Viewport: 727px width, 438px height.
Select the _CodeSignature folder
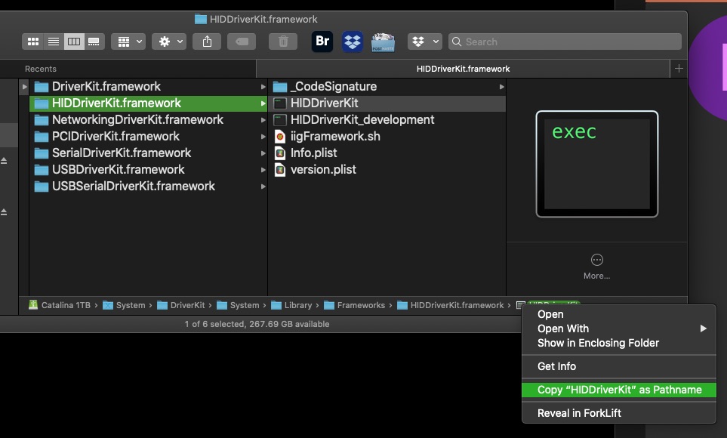point(387,86)
